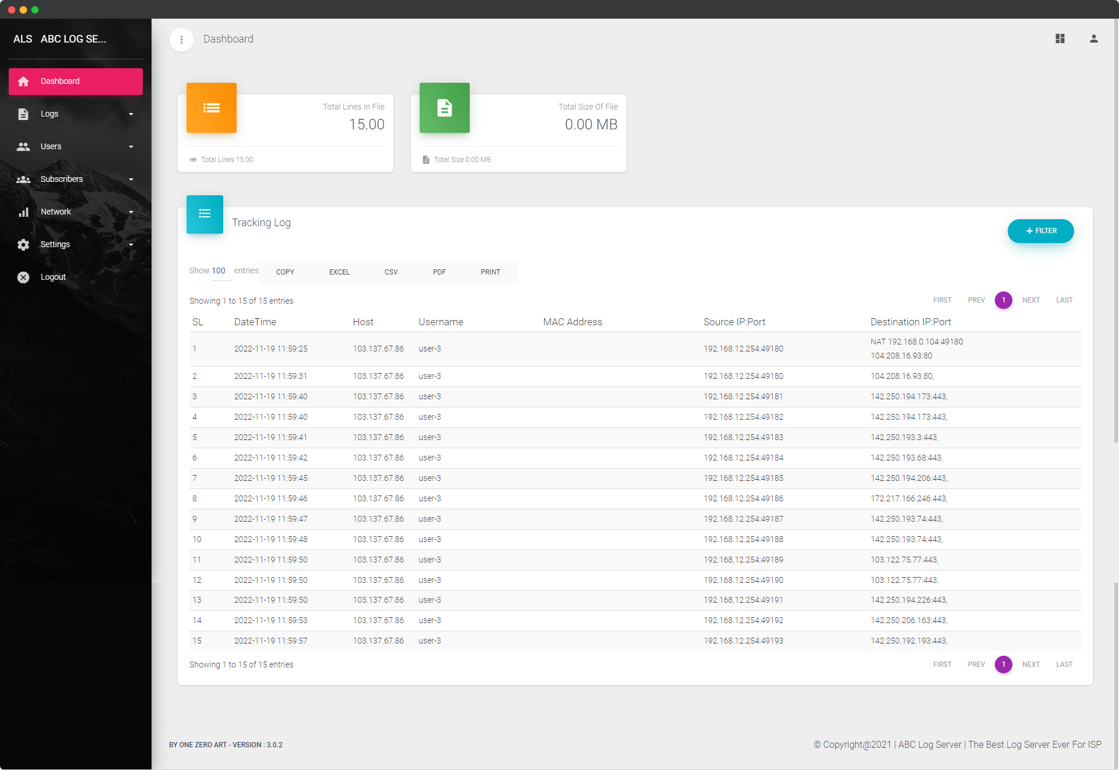Click the Settings gear icon in sidebar
This screenshot has width=1119, height=770.
[x=23, y=245]
